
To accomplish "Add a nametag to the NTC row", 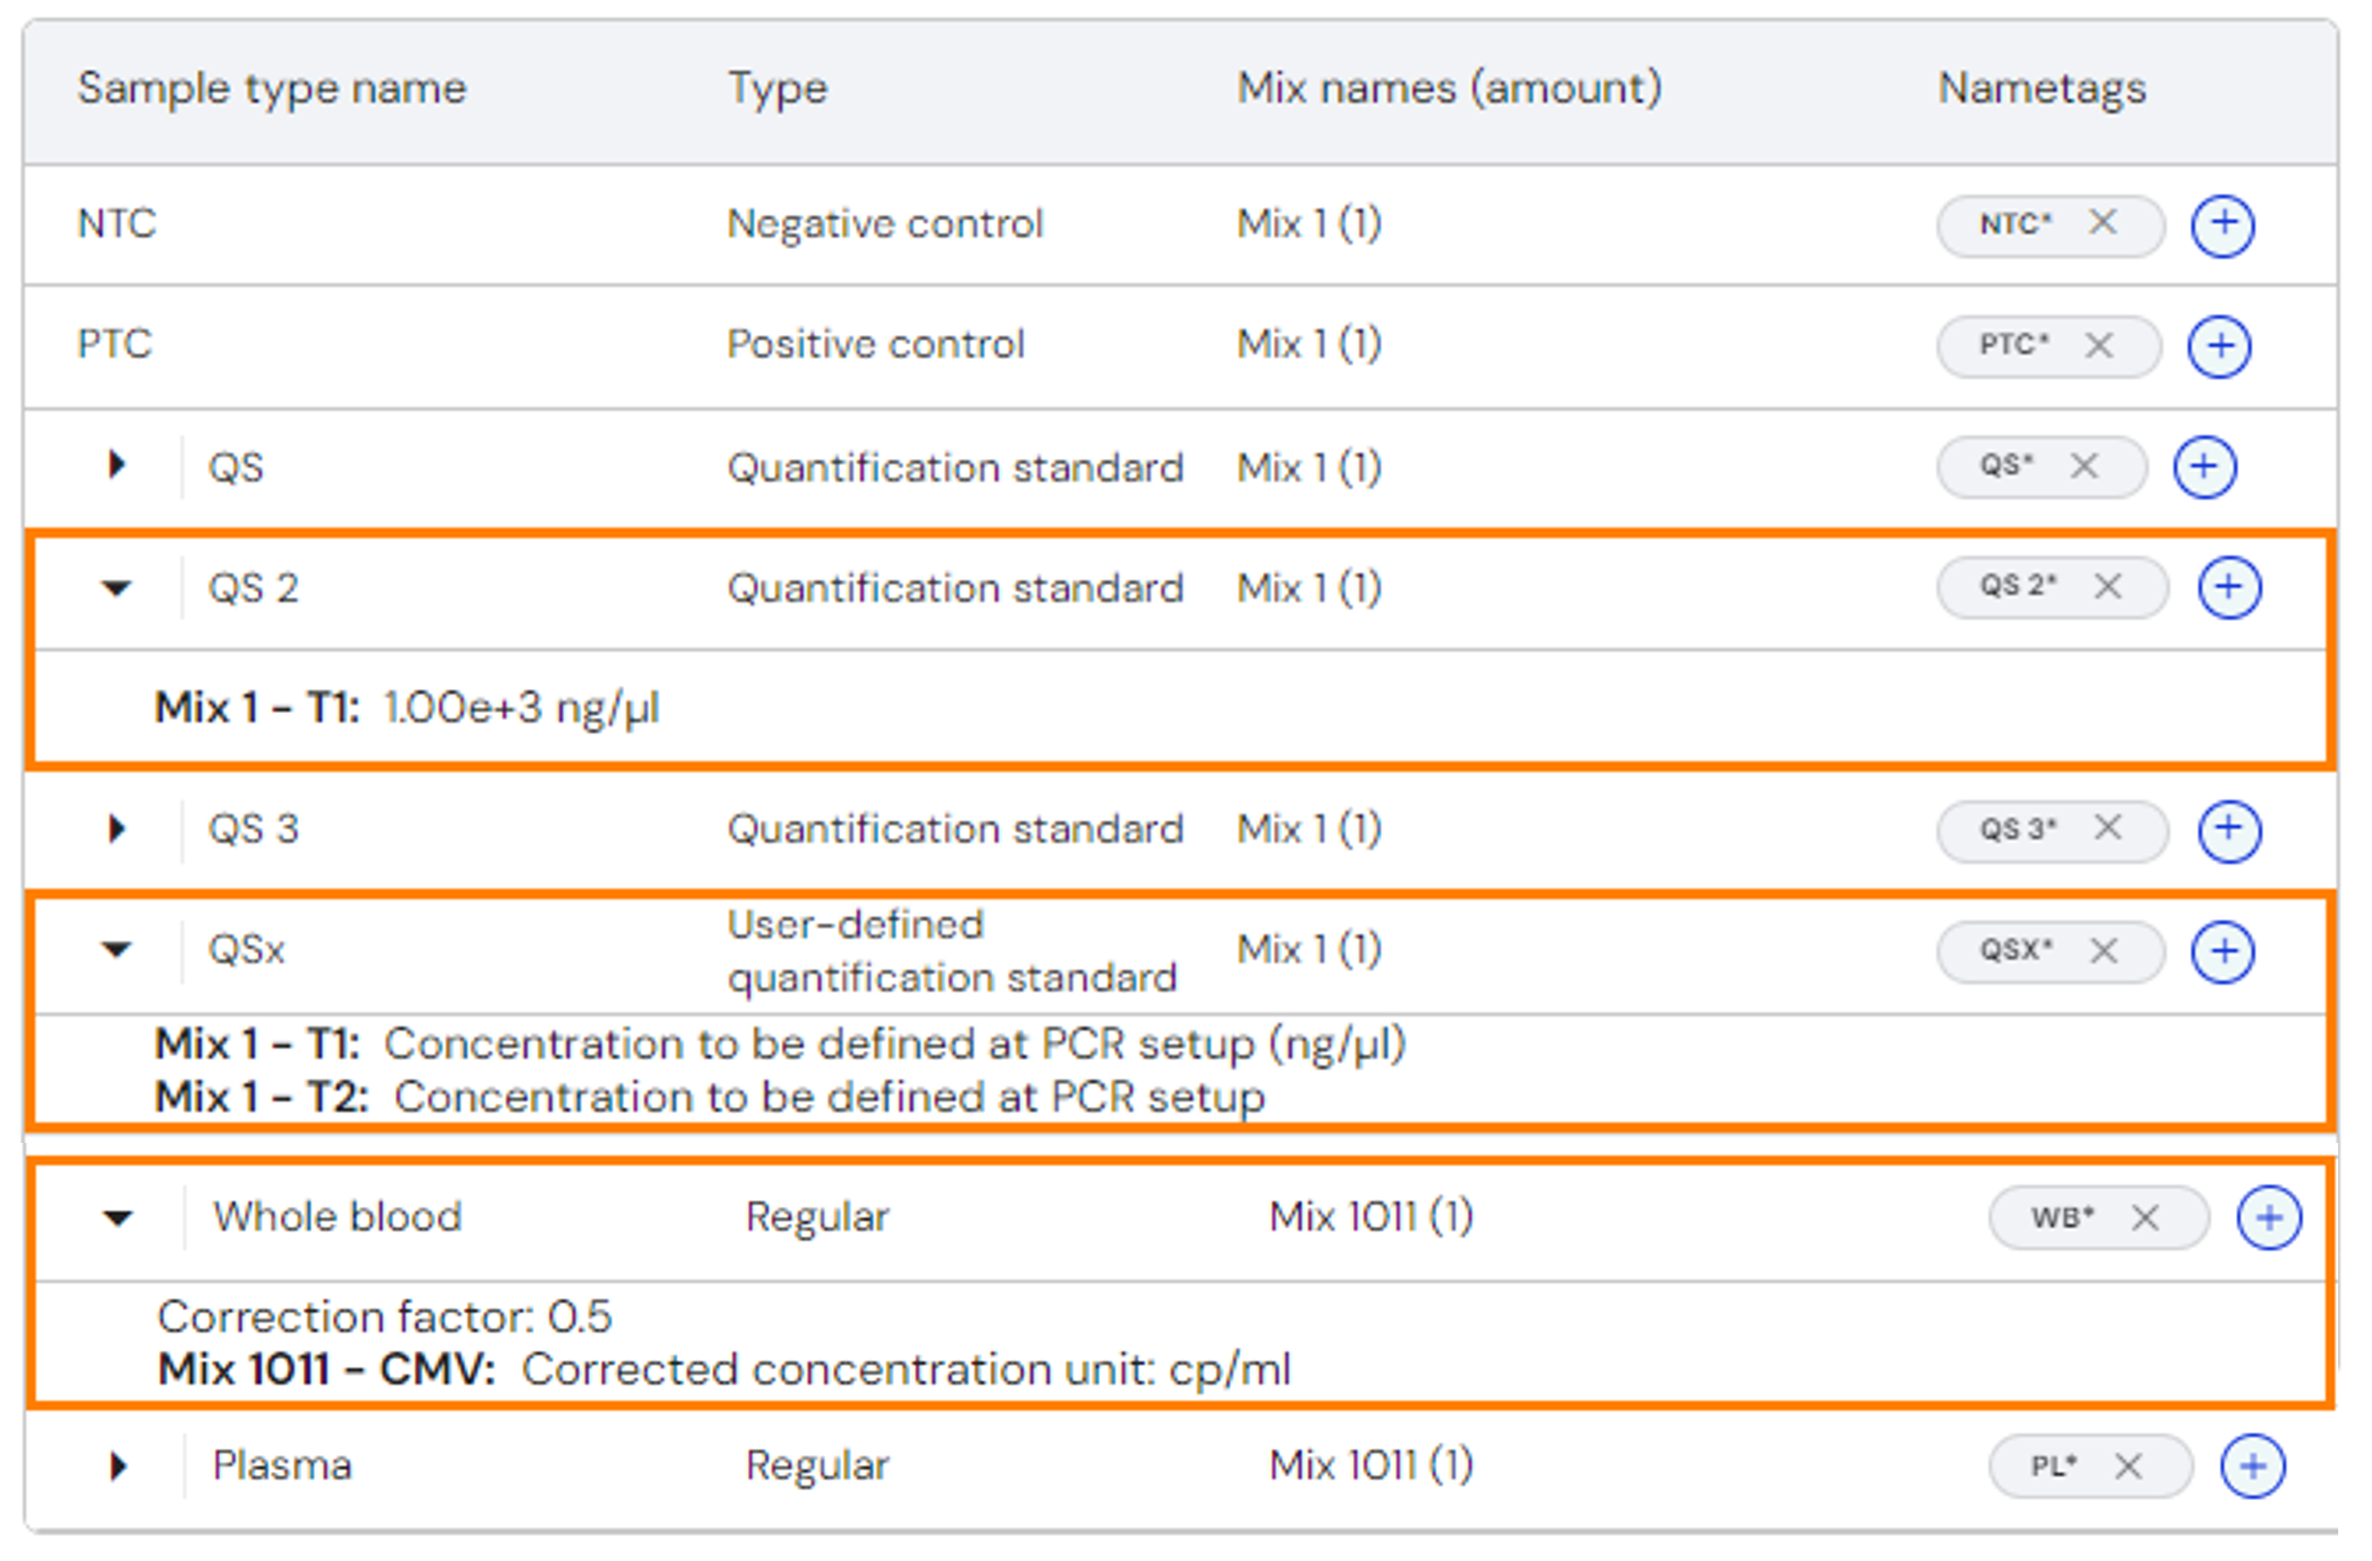I will pyautogui.click(x=2221, y=225).
